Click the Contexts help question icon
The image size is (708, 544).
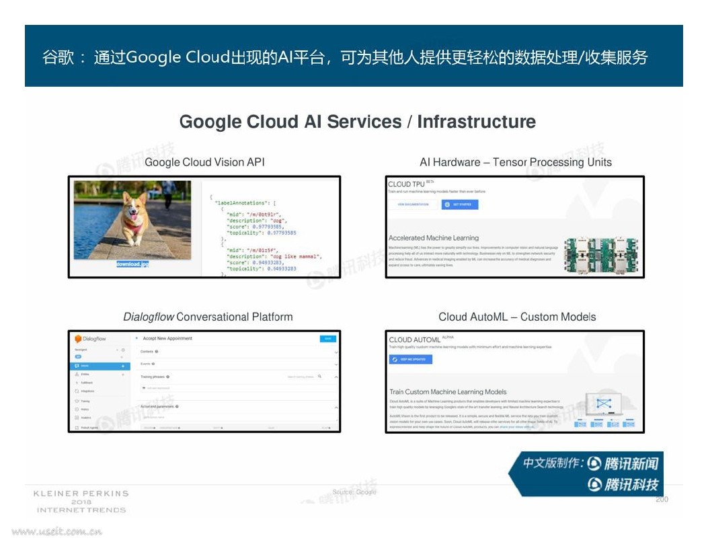(x=157, y=351)
